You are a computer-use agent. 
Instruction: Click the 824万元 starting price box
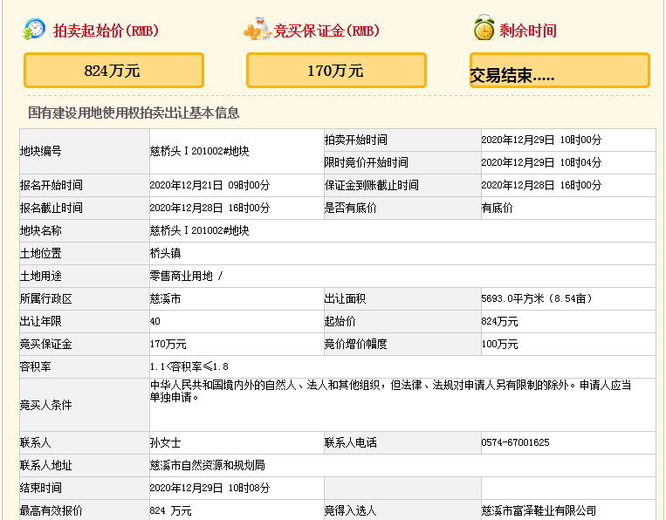tap(113, 71)
